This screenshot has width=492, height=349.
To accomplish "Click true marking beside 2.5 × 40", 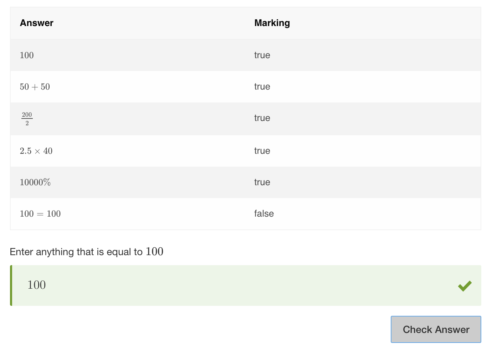I will [x=262, y=151].
